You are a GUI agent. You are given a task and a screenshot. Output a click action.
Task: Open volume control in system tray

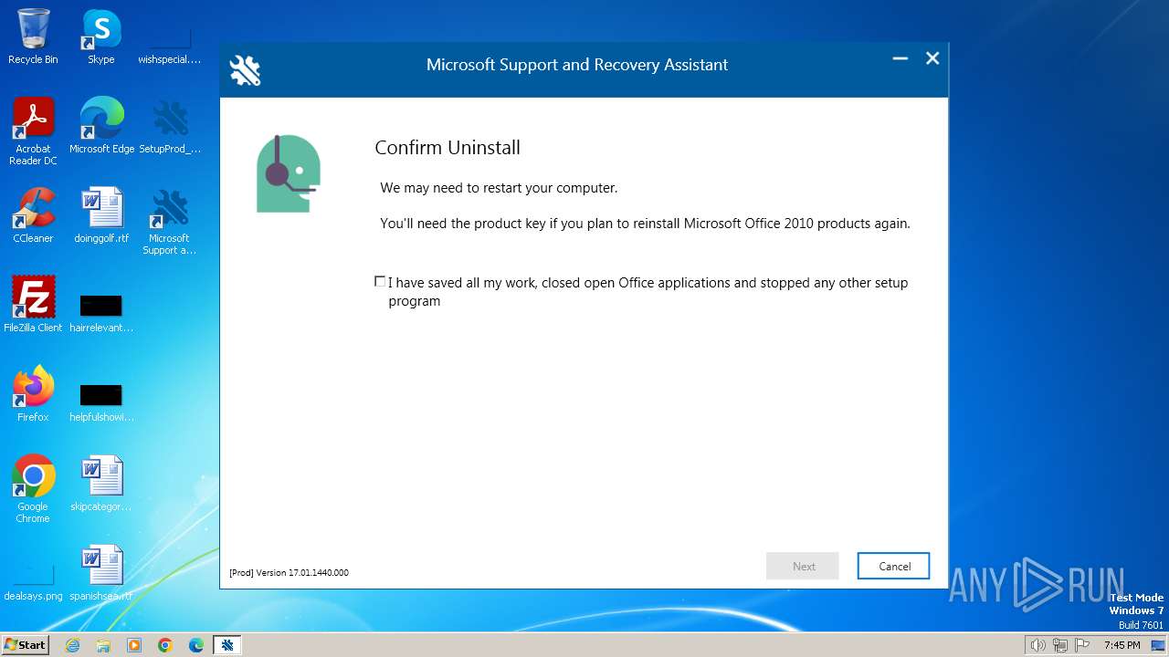[1037, 645]
